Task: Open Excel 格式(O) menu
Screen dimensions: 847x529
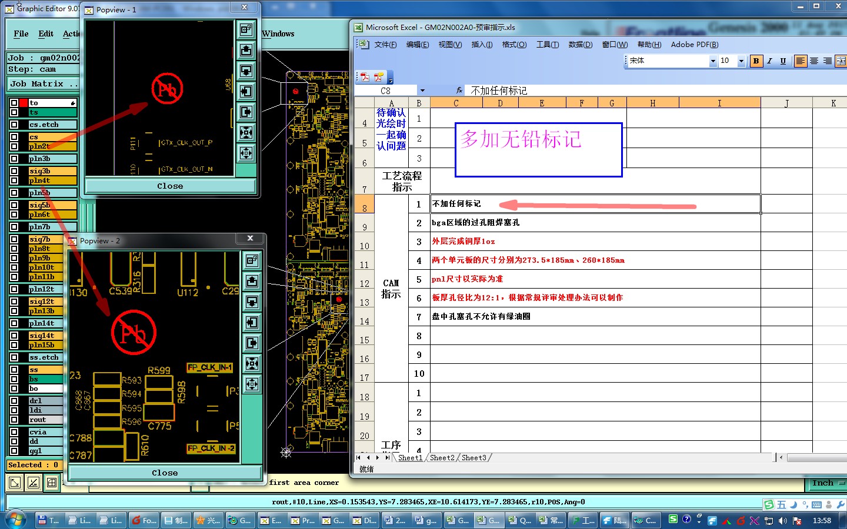Action: [514, 45]
